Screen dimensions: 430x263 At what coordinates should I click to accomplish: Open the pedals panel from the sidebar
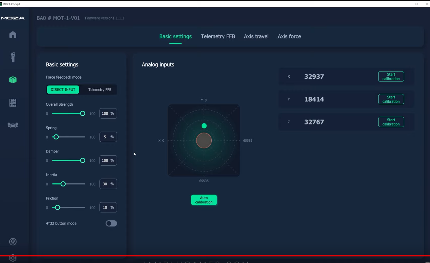[12, 103]
